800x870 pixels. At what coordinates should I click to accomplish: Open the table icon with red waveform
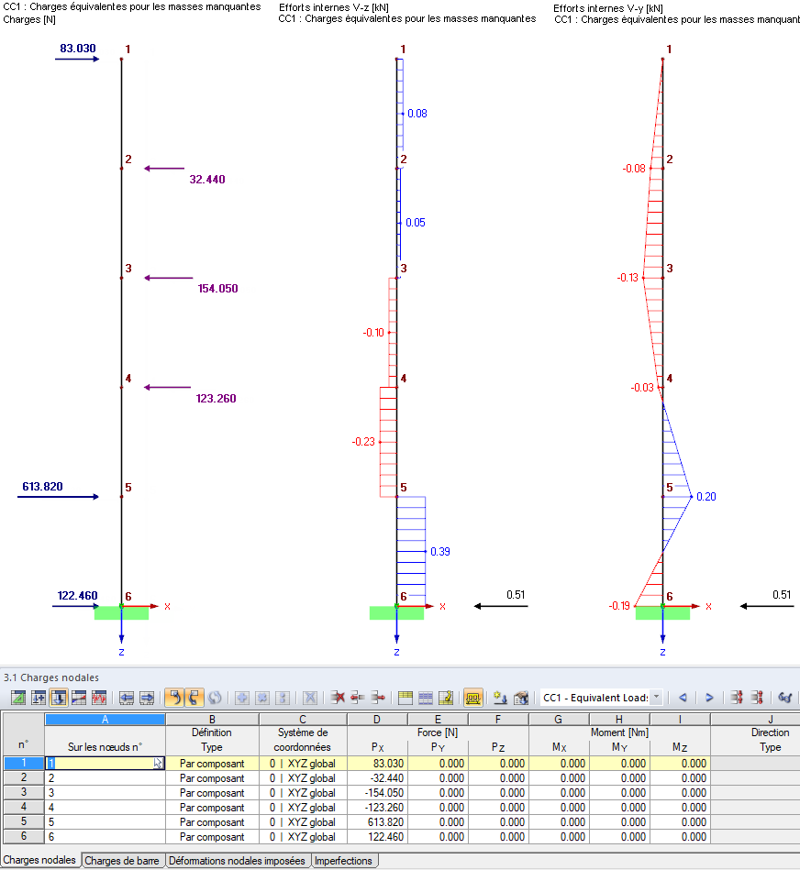coord(98,698)
